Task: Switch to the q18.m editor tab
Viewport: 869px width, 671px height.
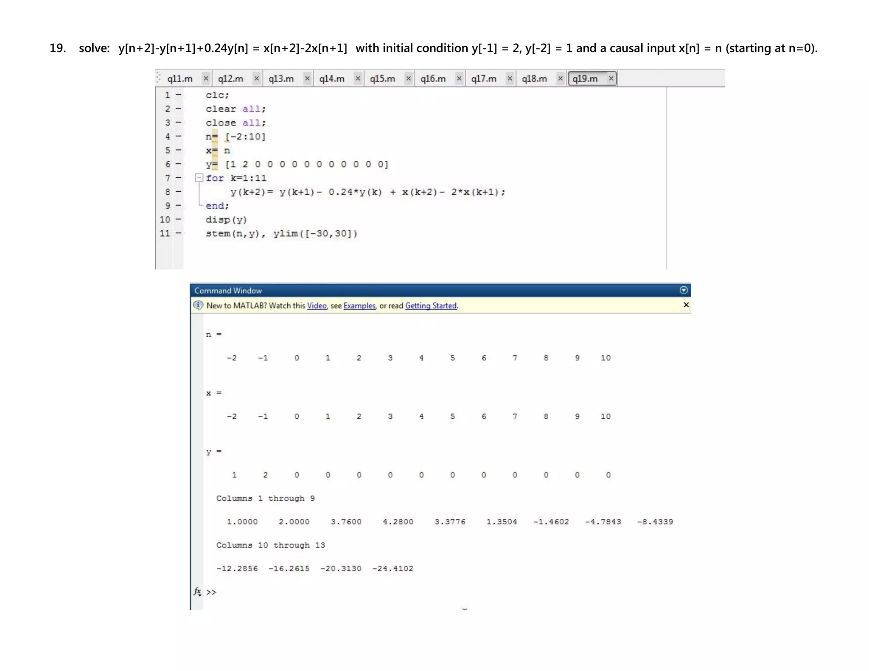Action: pyautogui.click(x=534, y=79)
